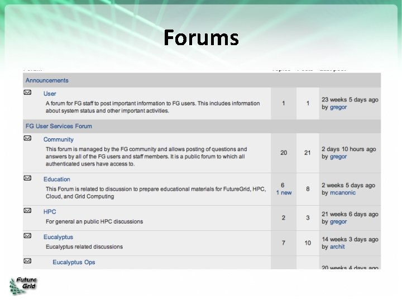Click the envelope icon beside HPC forum
Image resolution: width=402 pixels, height=301 pixels.
[x=27, y=211]
